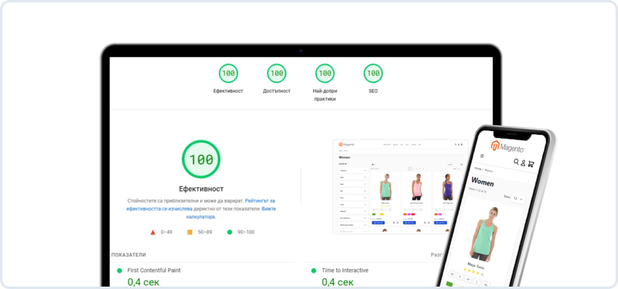Click the green circle 90–100 legend icon
Image resolution: width=618 pixels, height=289 pixels.
pyautogui.click(x=230, y=232)
